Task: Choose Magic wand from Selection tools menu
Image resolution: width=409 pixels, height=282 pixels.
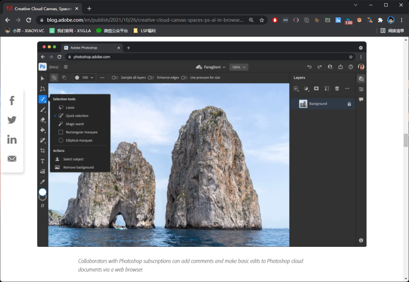Action: click(x=75, y=124)
